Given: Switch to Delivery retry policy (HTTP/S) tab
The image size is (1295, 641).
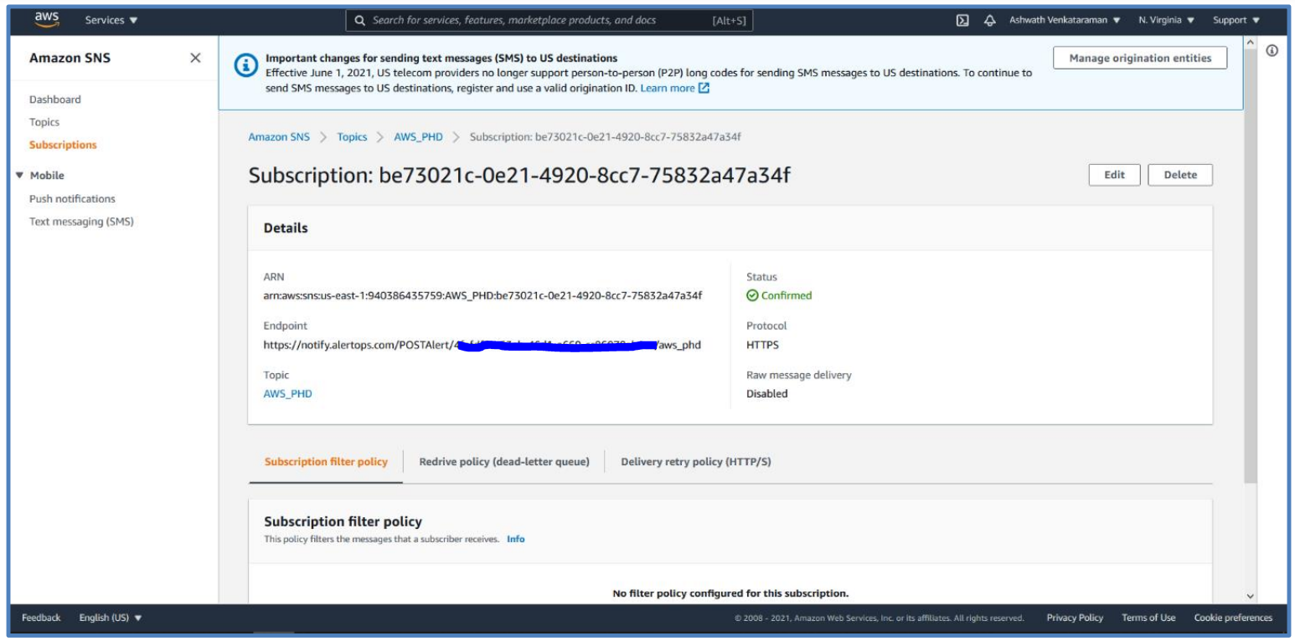Looking at the screenshot, I should click(x=695, y=462).
